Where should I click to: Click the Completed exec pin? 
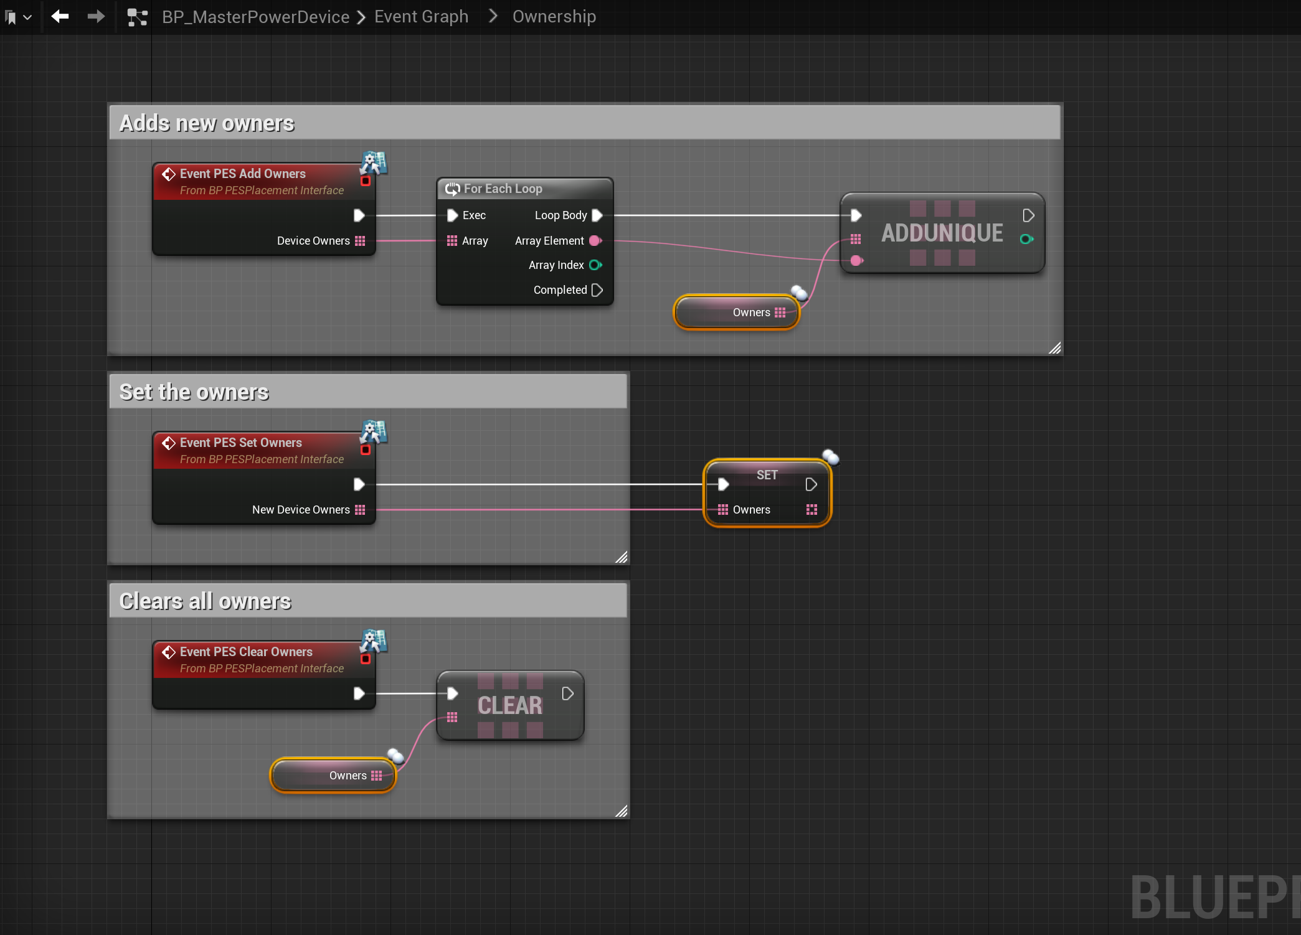[x=597, y=290]
